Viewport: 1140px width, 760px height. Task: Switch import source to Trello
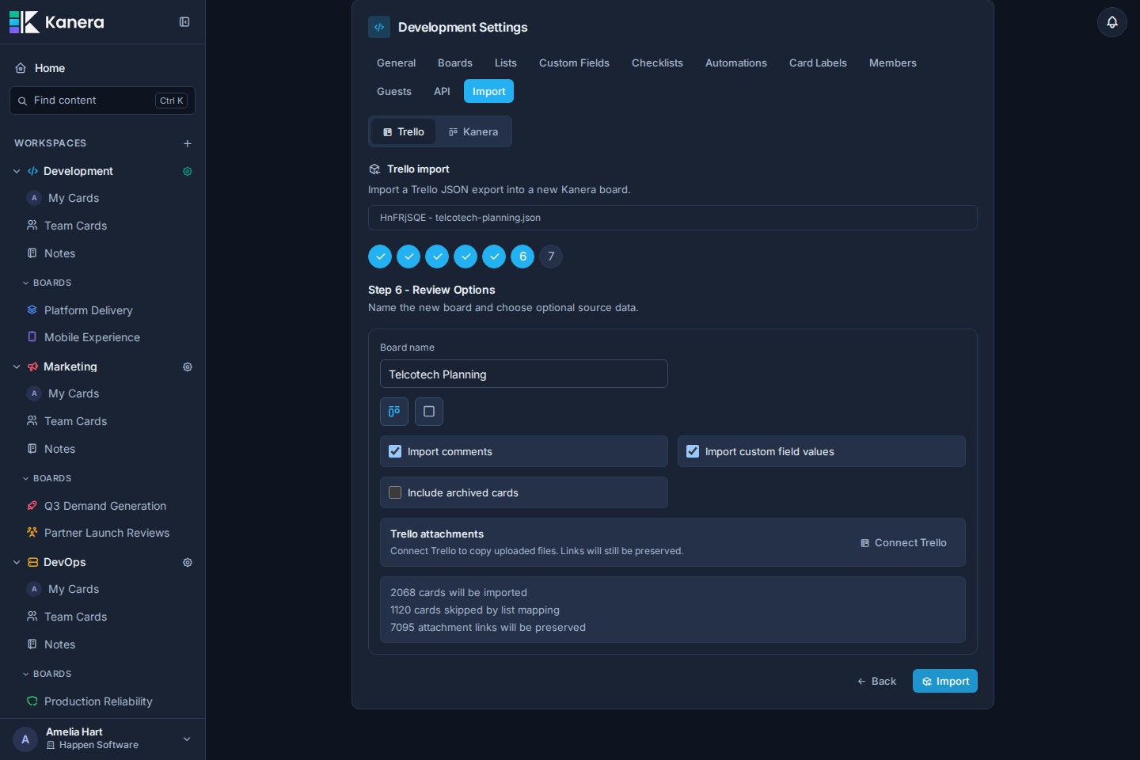(404, 131)
